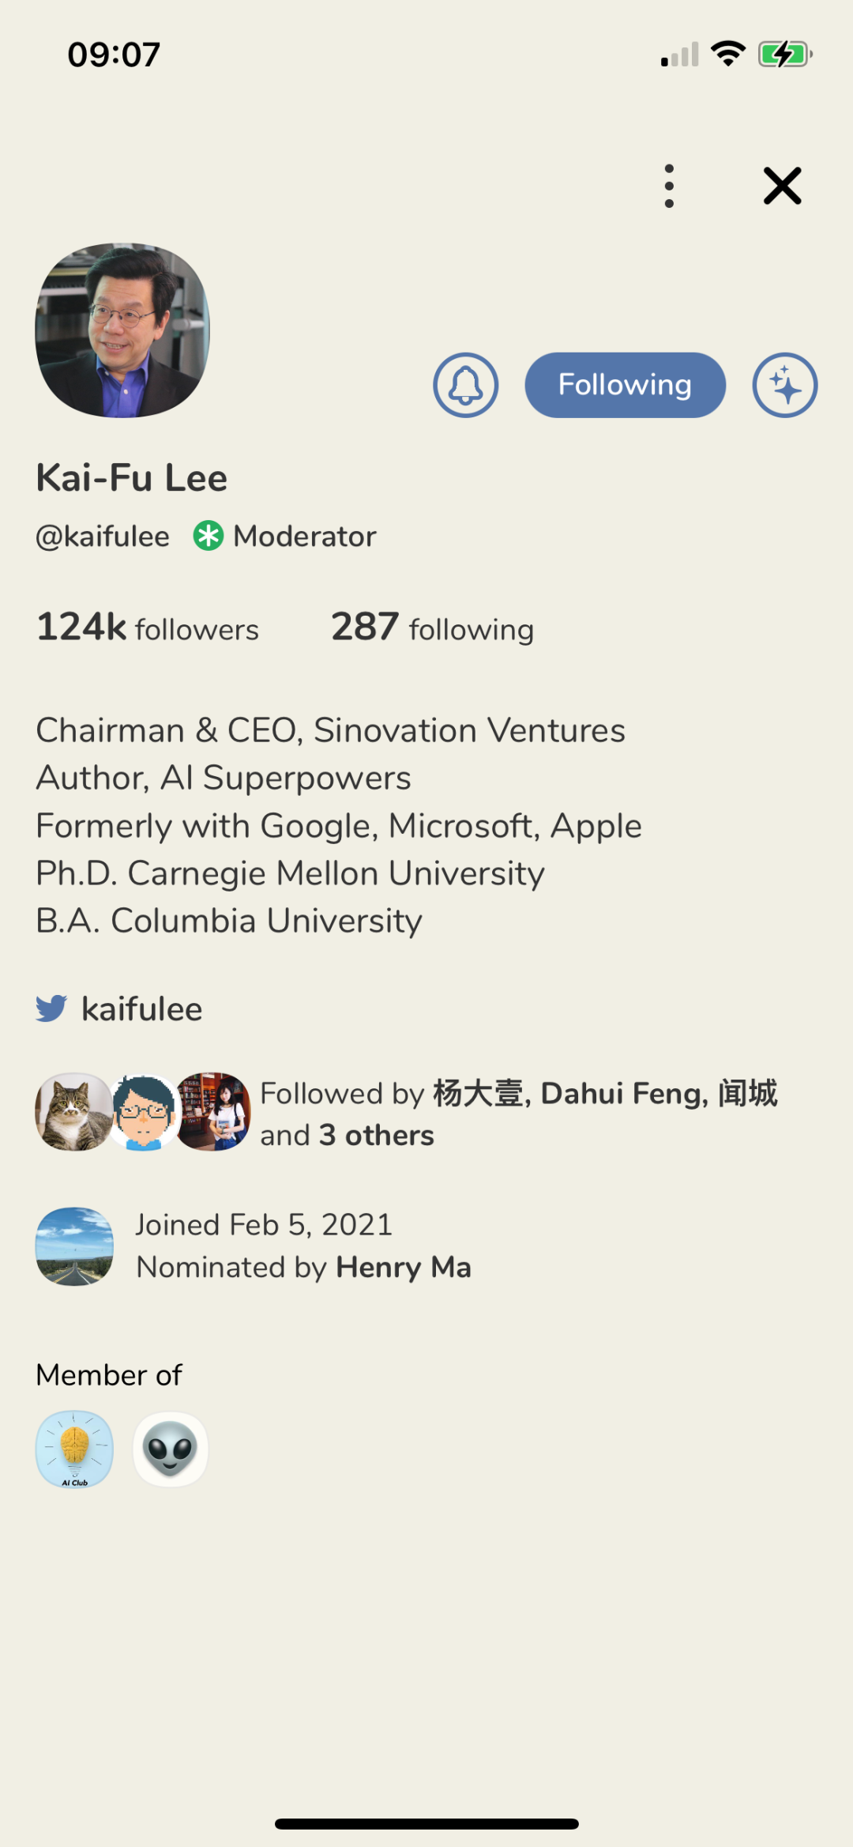Open the alien emoji club

click(171, 1449)
